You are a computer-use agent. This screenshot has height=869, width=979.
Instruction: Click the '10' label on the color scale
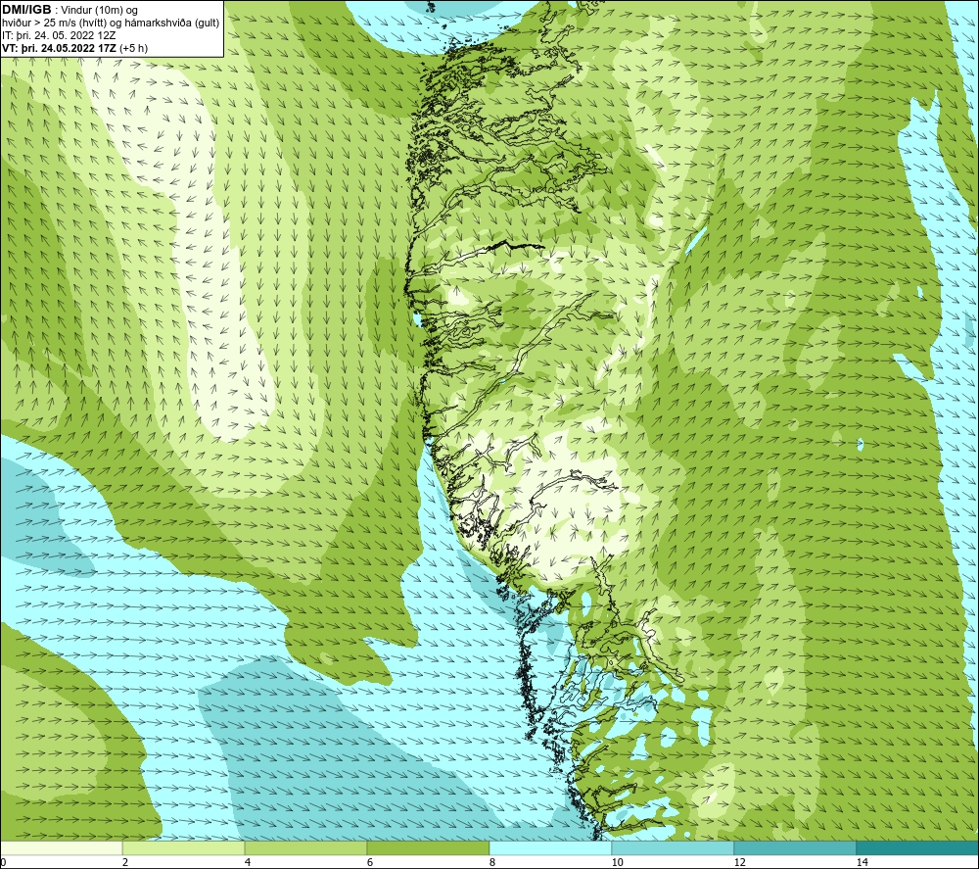617,862
